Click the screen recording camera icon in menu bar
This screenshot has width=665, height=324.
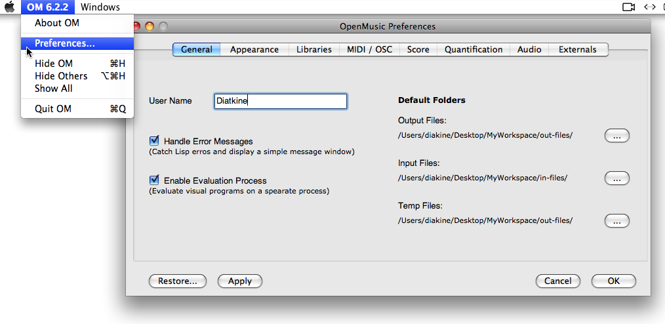628,7
